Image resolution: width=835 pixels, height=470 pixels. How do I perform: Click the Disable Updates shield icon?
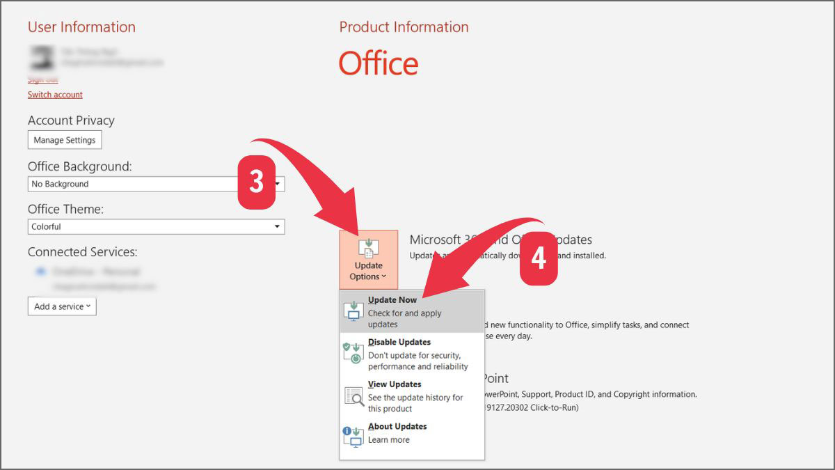point(353,352)
